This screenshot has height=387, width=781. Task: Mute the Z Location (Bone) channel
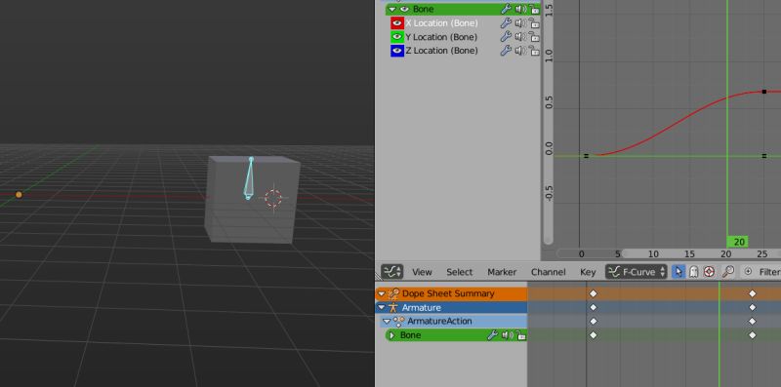tap(520, 51)
